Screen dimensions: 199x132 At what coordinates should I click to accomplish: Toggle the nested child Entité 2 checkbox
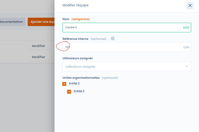tap(69, 92)
